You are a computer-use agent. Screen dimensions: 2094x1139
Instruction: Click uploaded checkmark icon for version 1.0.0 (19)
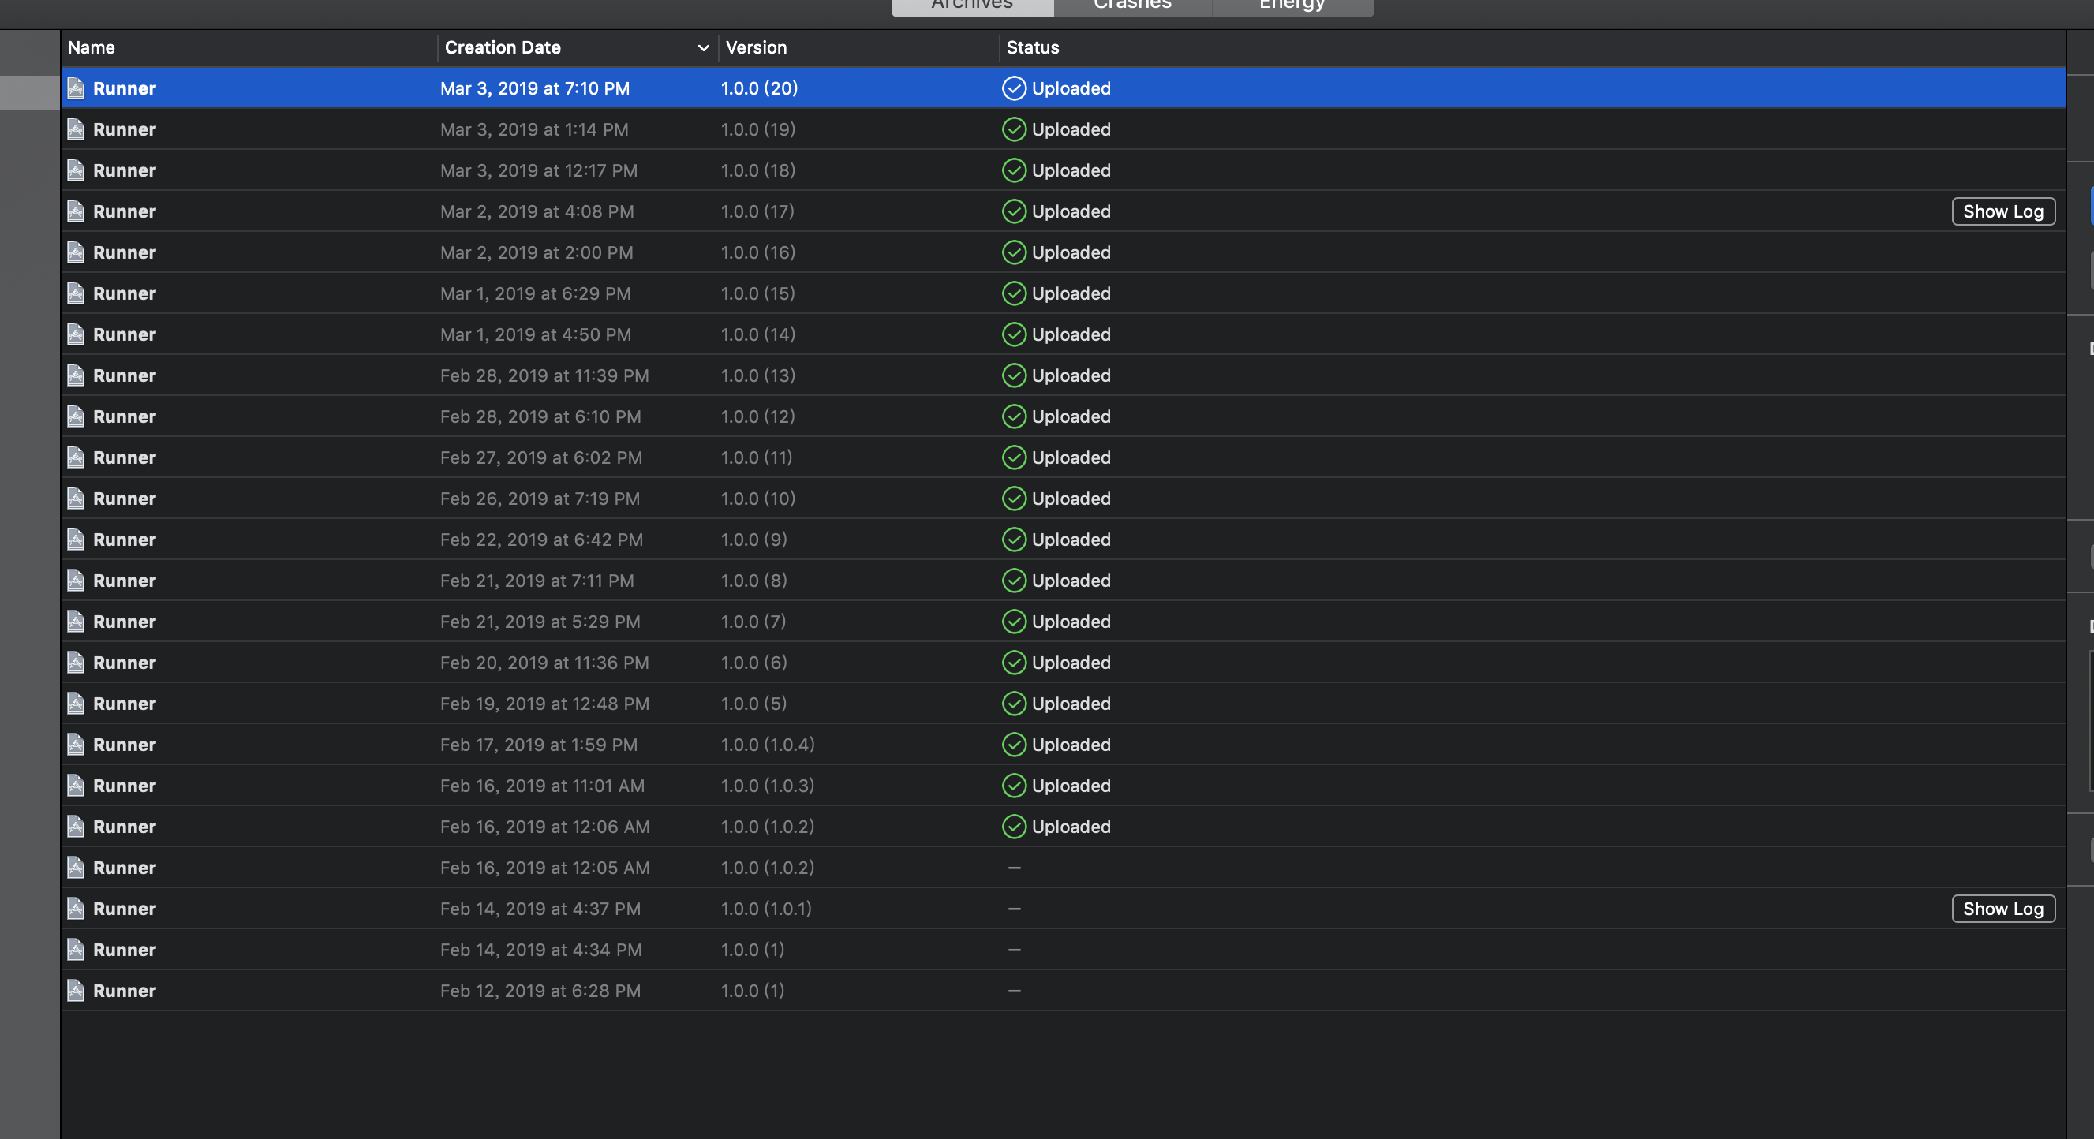click(1014, 129)
